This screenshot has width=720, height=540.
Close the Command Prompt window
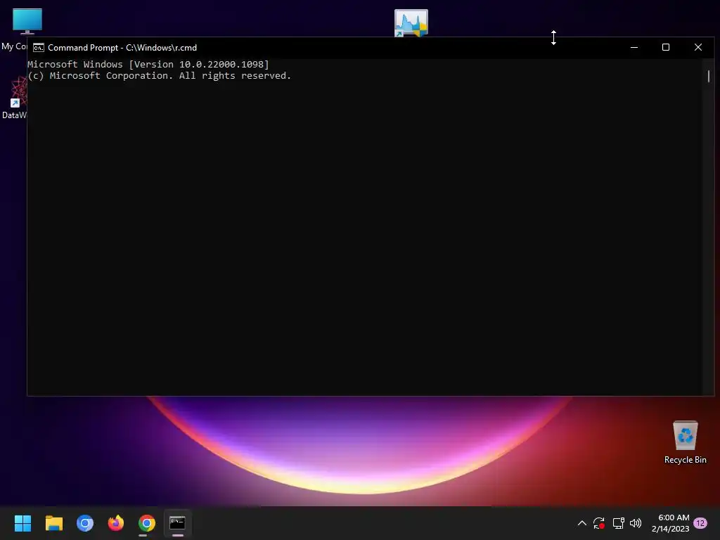[x=698, y=47]
